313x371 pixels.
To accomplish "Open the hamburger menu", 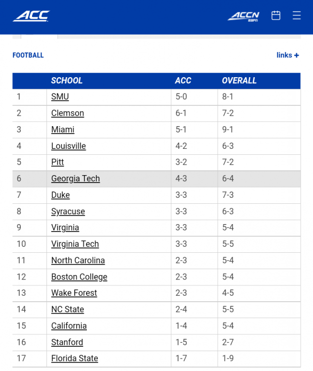I will [297, 15].
